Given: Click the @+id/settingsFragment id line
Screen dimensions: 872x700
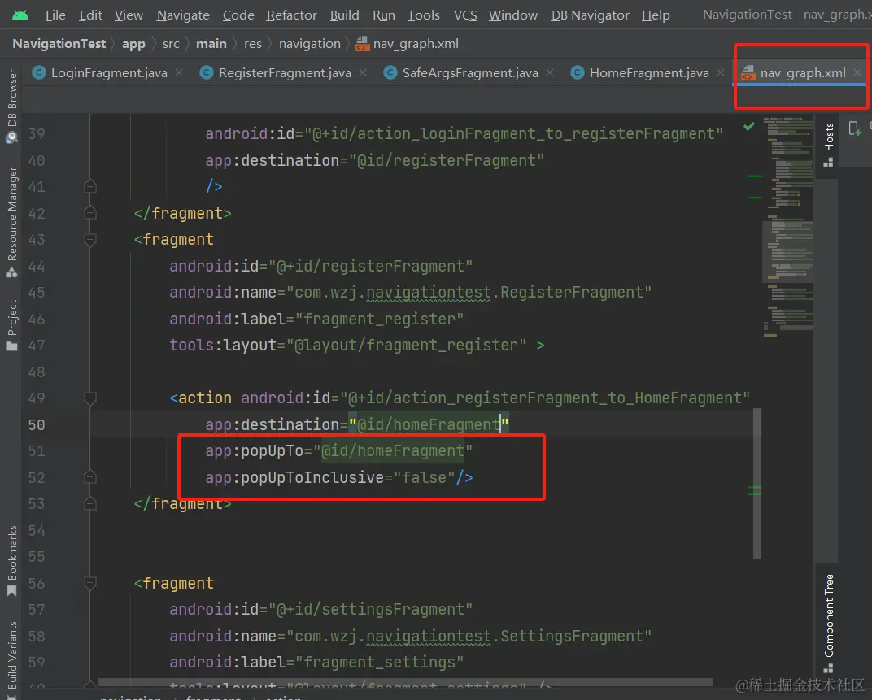Looking at the screenshot, I should tap(320, 610).
